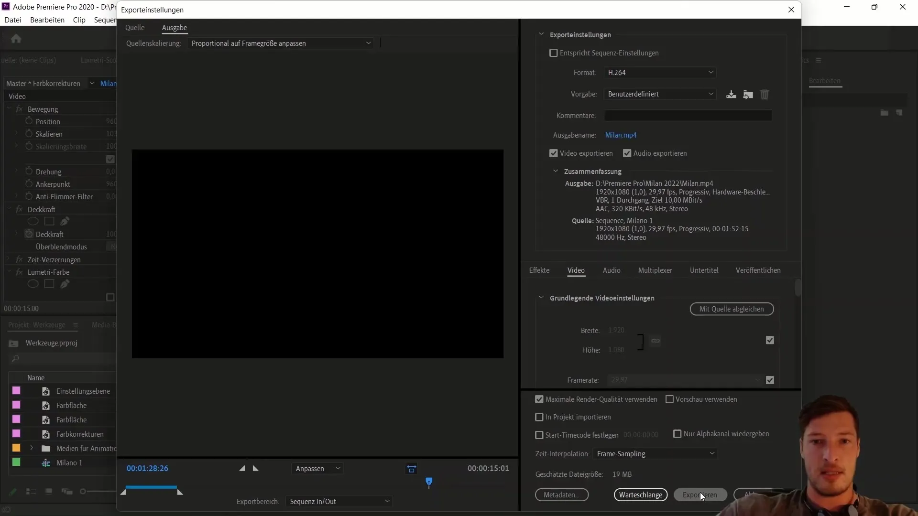
Task: Click the link width and height chain icon
Action: (656, 341)
